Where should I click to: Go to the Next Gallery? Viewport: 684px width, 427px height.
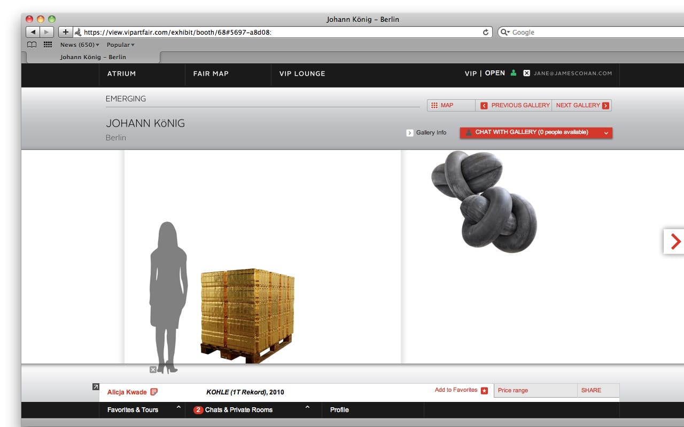[581, 106]
